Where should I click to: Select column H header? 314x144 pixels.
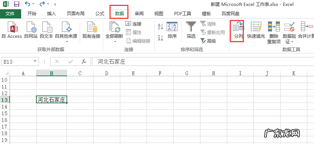(213, 73)
